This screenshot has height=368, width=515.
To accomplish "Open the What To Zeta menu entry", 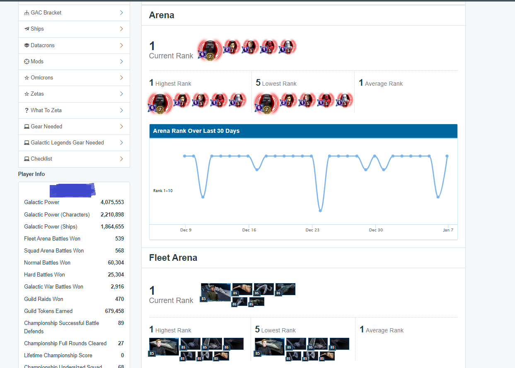I will coord(74,111).
